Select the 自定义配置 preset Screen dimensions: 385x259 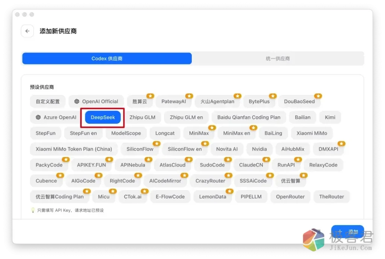click(48, 102)
